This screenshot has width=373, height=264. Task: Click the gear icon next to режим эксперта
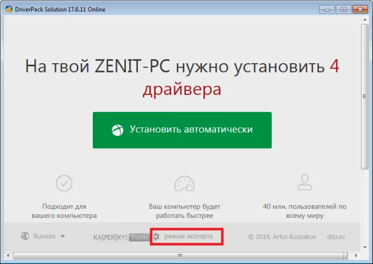coord(156,237)
